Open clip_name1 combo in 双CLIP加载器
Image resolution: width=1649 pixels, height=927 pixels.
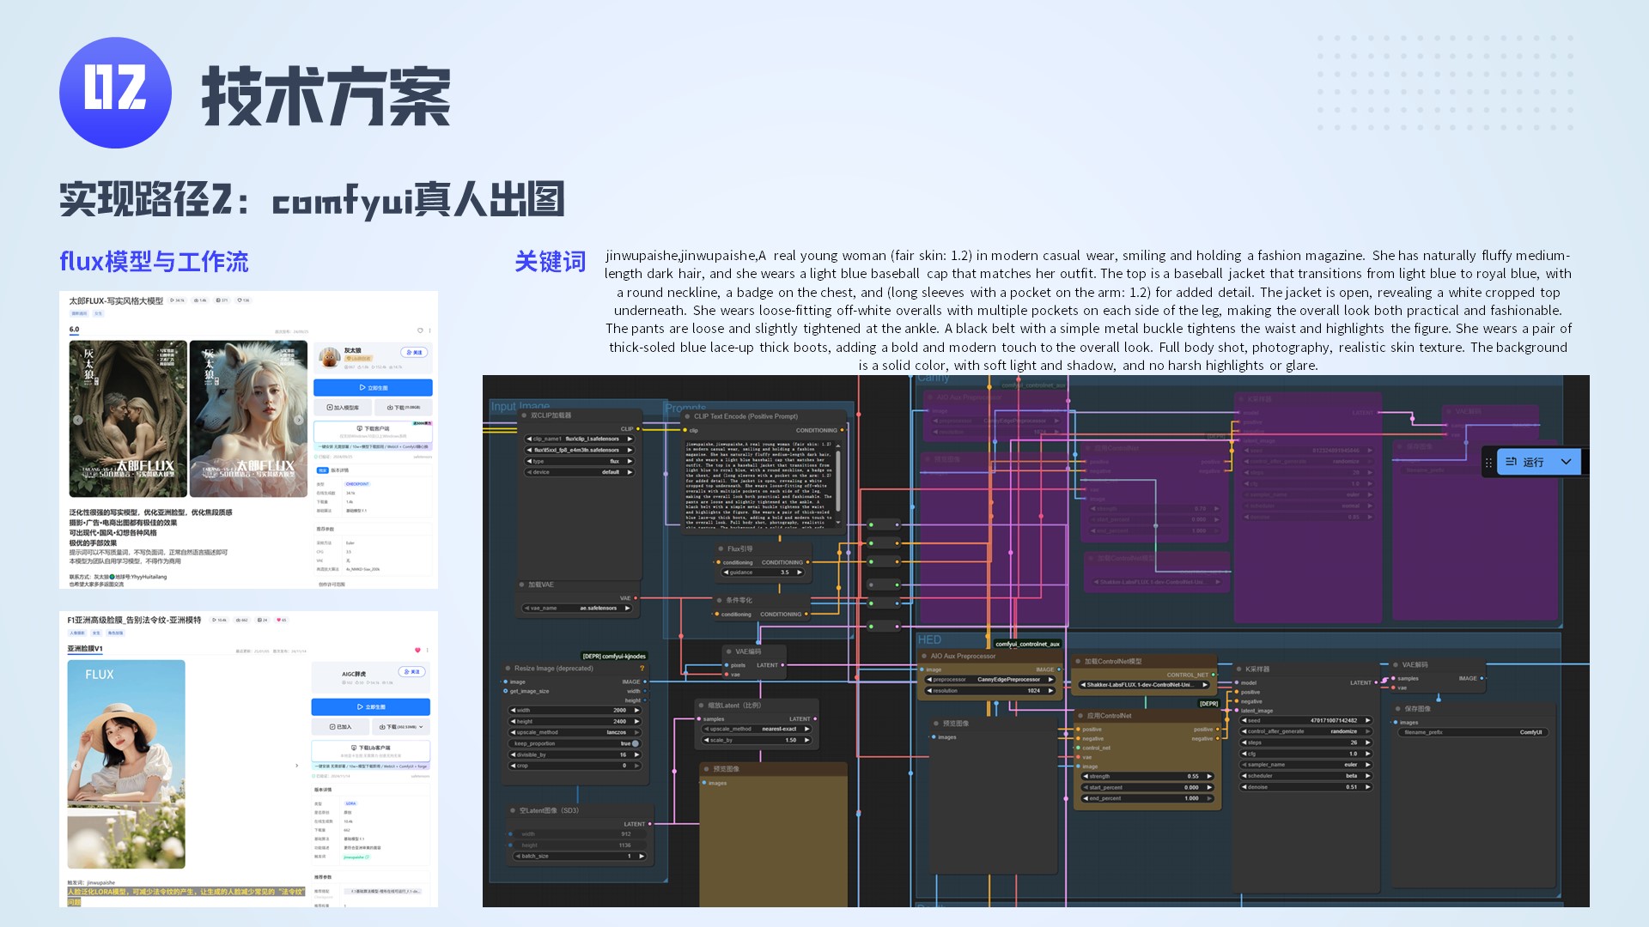coord(580,439)
